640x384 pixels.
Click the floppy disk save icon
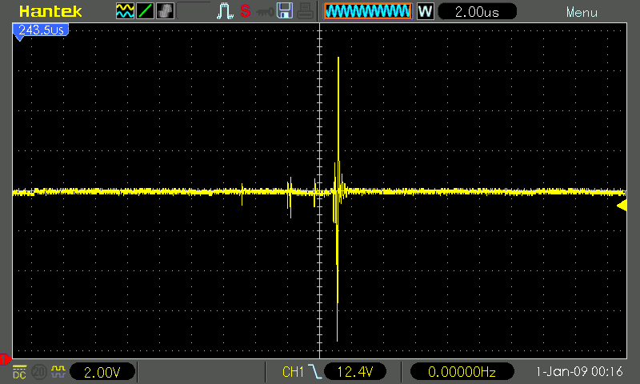[x=285, y=11]
